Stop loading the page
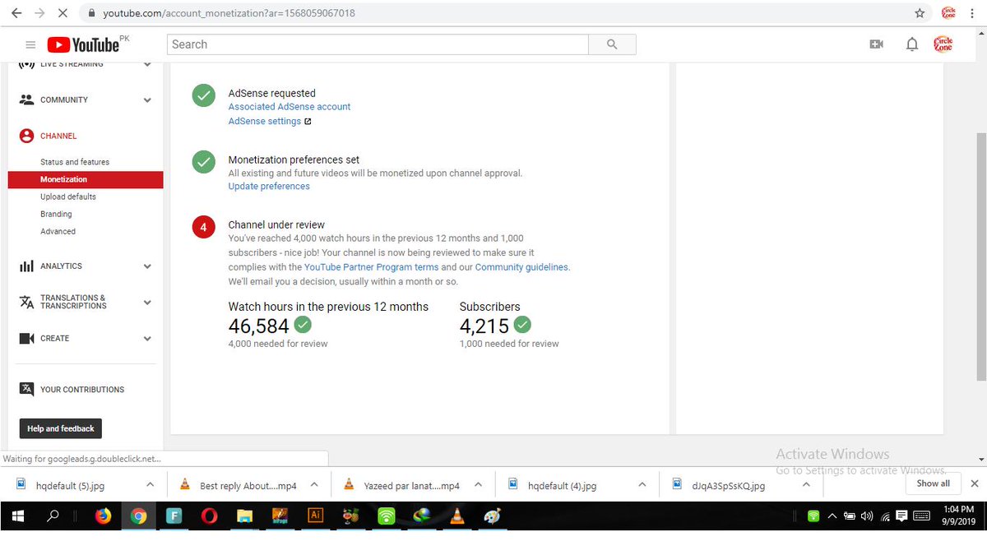Screen dimensions: 987x555 (63, 13)
